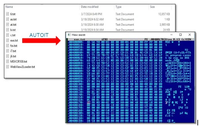Close the Hiew: exe.txt window
The width and height of the screenshot is (200, 126).
190,35
